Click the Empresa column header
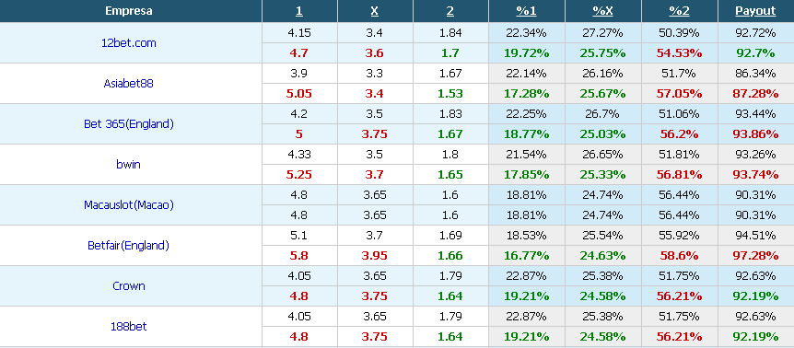The image size is (794, 348). (129, 11)
